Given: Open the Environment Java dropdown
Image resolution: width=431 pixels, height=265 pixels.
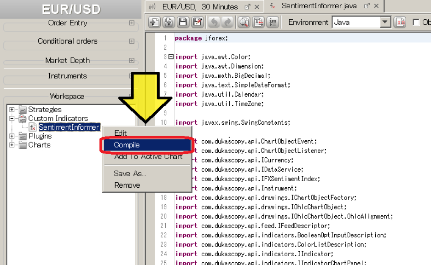Looking at the screenshot, I should [x=385, y=22].
